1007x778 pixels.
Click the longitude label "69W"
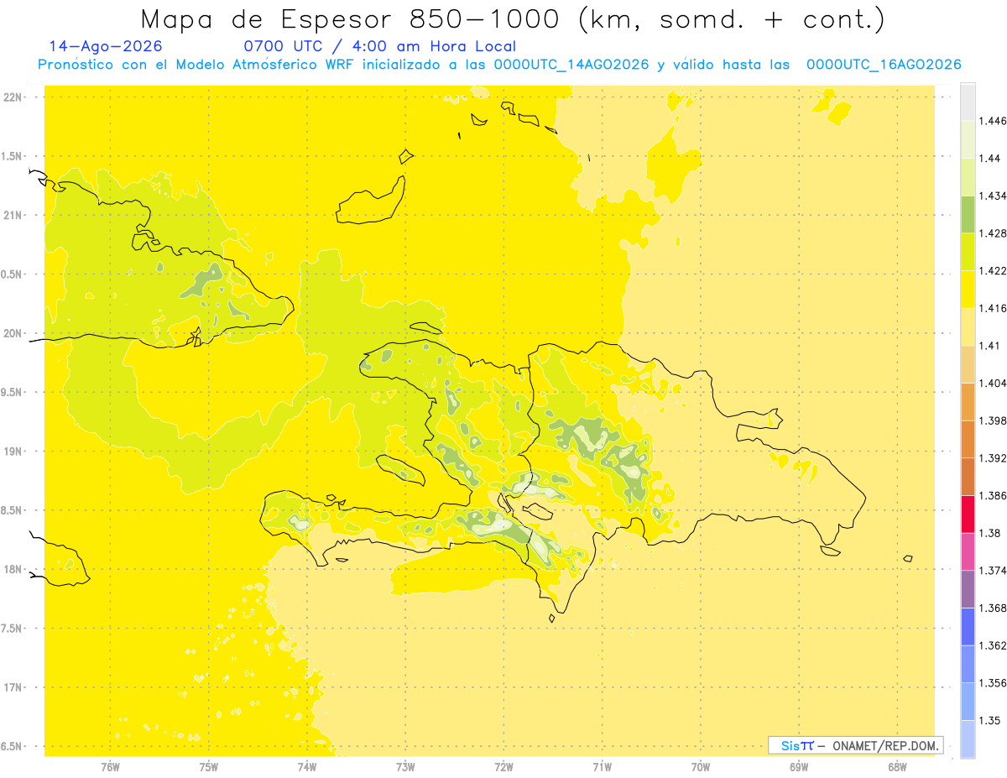799,767
